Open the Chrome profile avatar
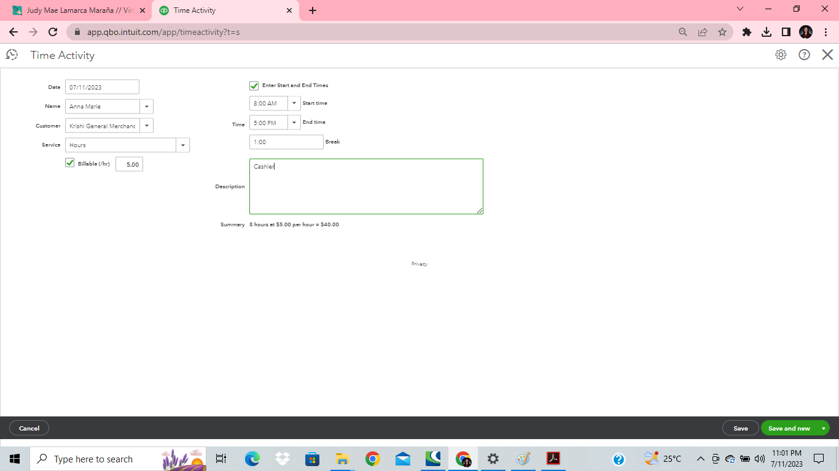 [x=806, y=32]
